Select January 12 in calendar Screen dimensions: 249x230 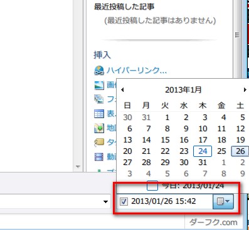pyautogui.click(x=240, y=129)
